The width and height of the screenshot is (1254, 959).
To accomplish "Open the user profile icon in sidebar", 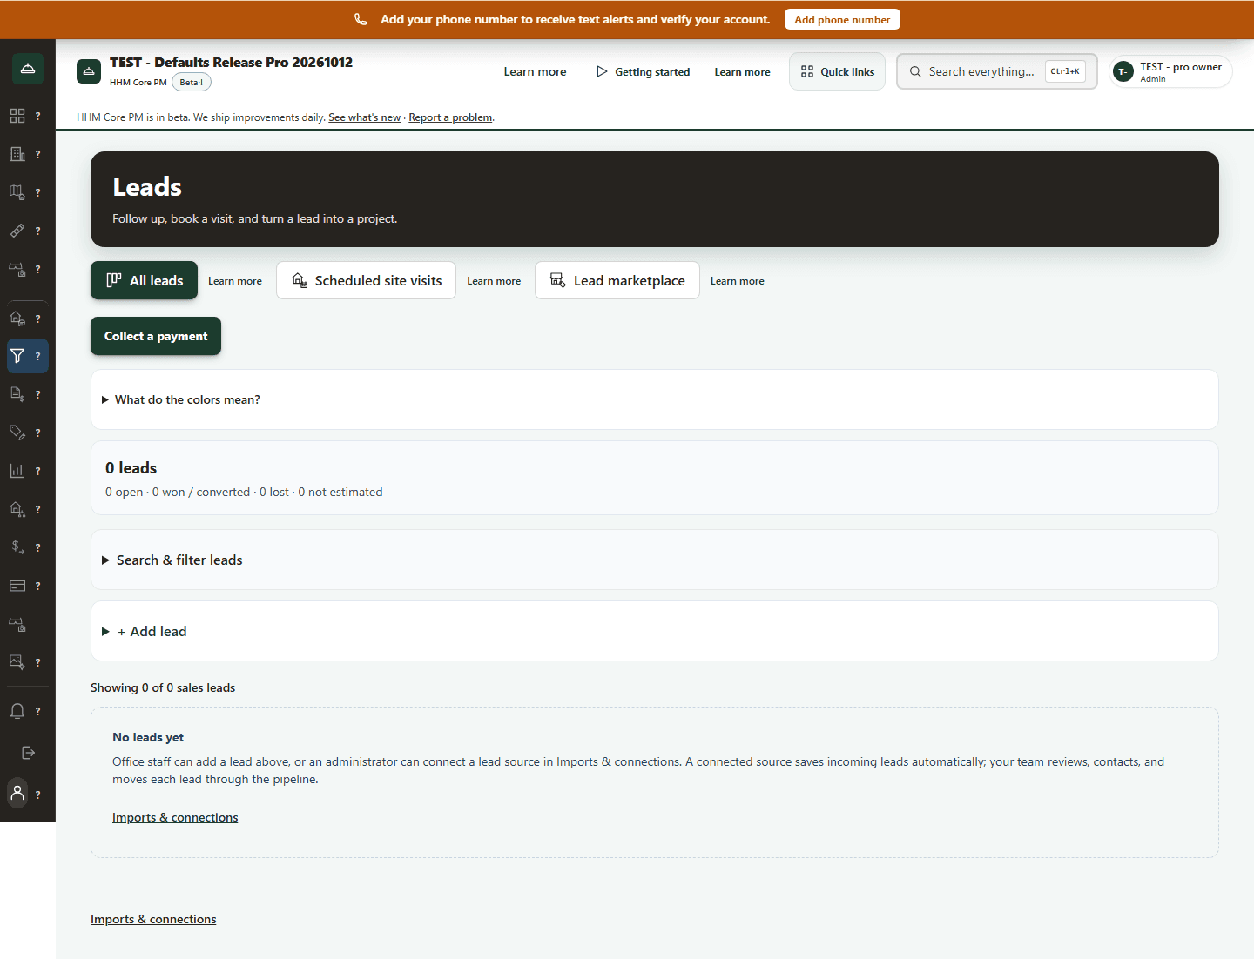I will point(17,793).
